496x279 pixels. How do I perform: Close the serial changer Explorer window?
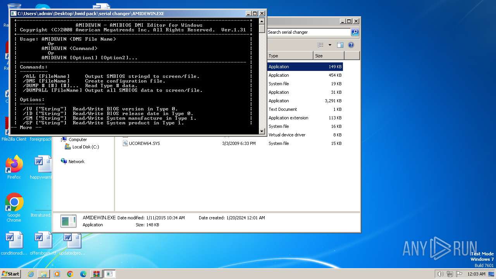coord(356,21)
